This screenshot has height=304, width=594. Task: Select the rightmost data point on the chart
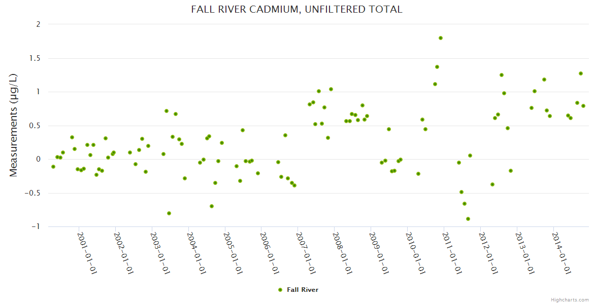583,106
